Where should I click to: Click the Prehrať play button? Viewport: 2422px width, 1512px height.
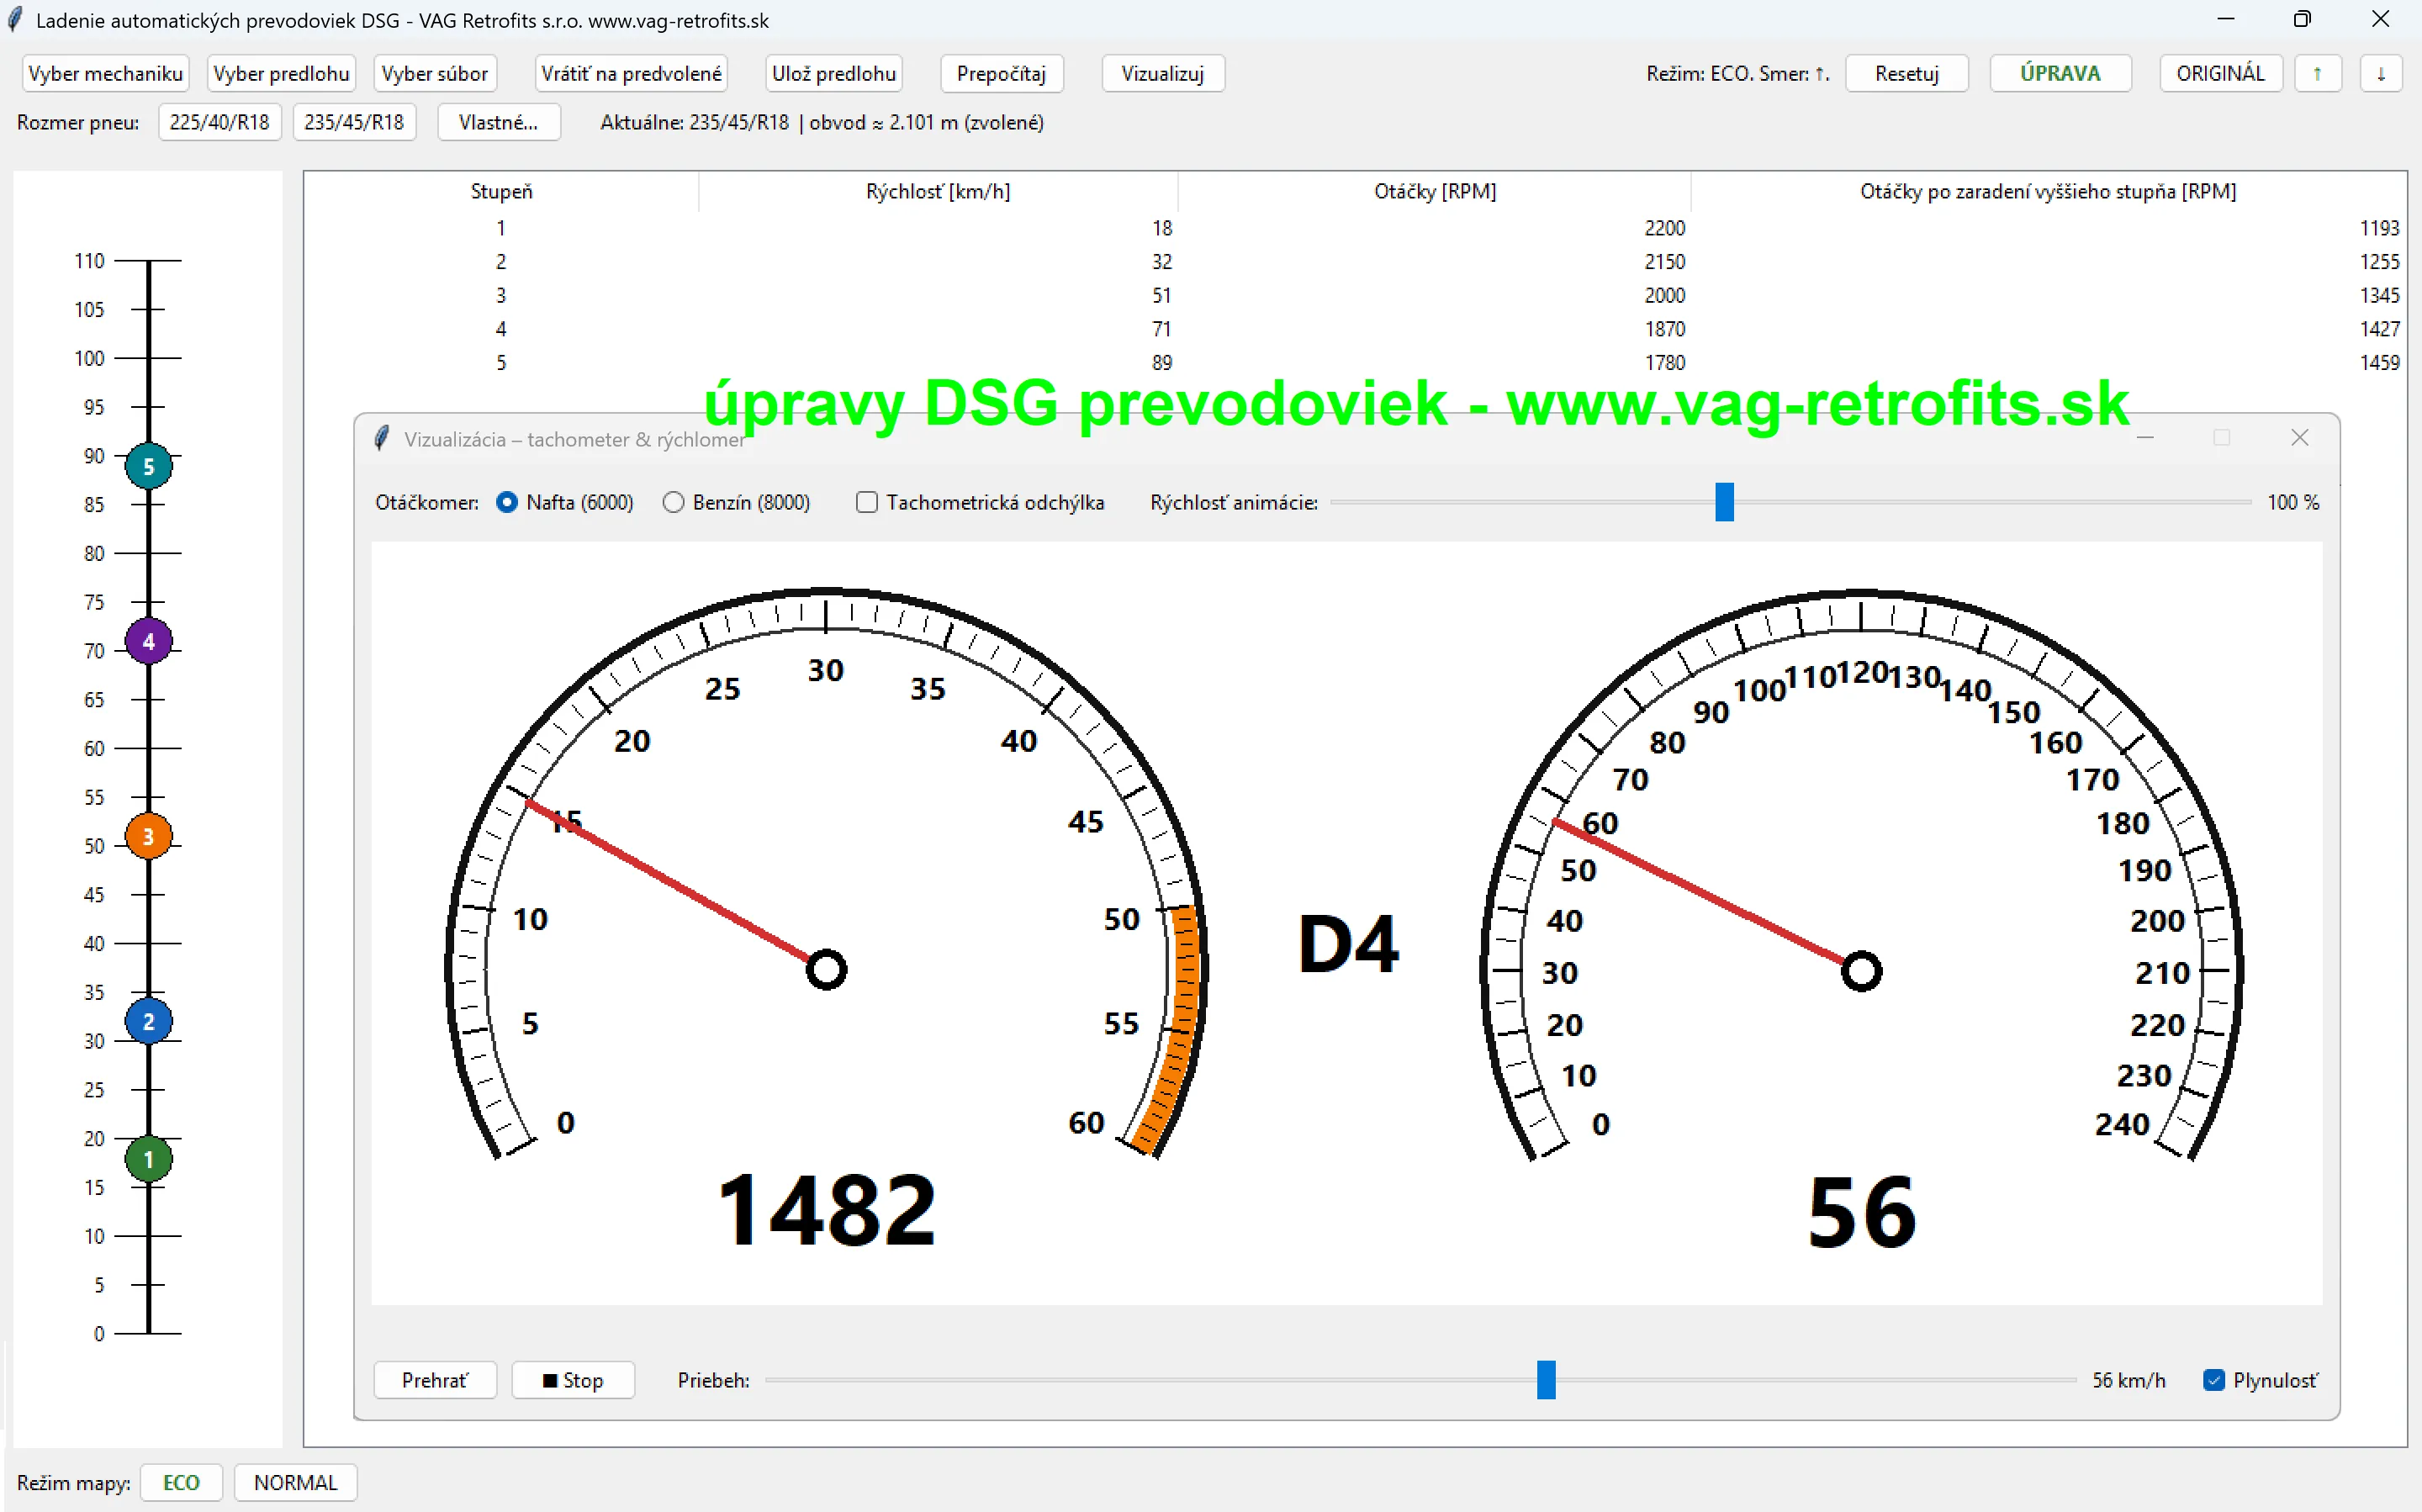coord(435,1380)
